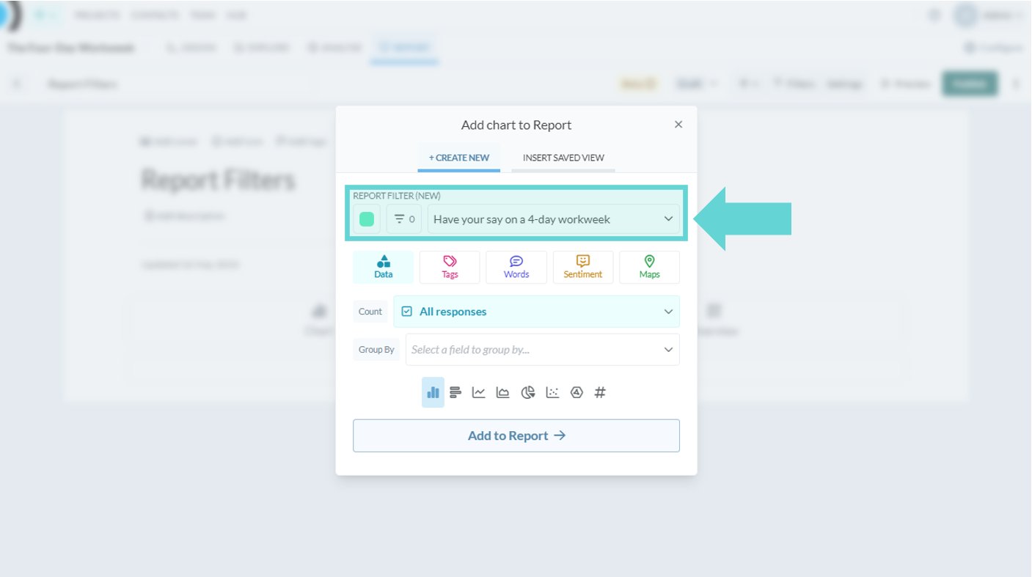1032x577 pixels.
Task: Click the Count label
Action: point(370,312)
